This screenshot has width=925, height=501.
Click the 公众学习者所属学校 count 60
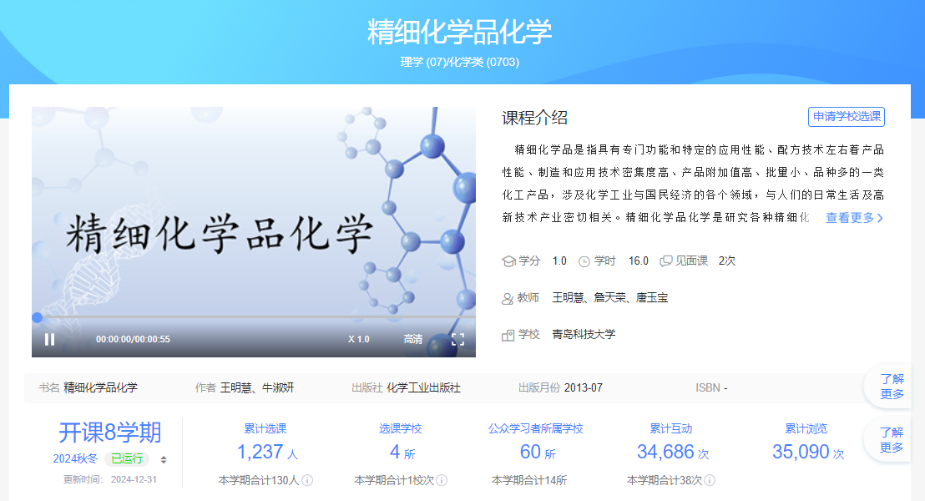tap(530, 452)
